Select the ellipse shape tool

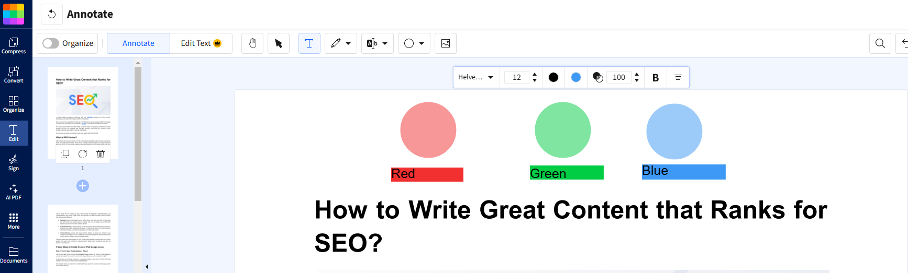(409, 43)
